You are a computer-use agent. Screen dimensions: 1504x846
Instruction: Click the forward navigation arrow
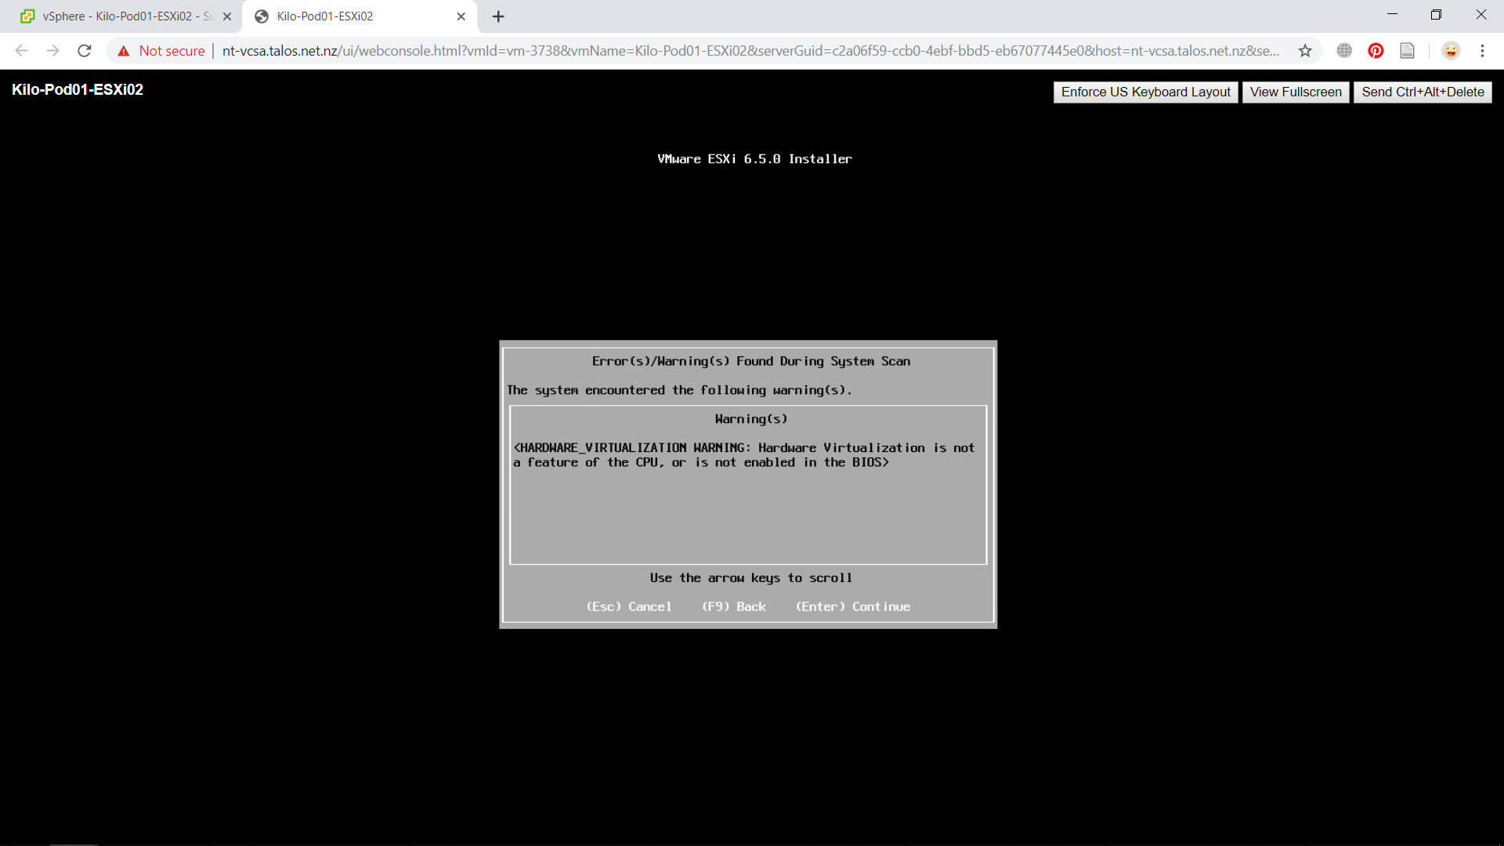click(52, 51)
